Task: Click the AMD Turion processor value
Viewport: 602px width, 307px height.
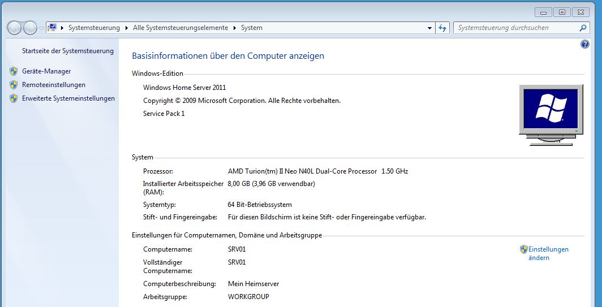Action: click(318, 171)
